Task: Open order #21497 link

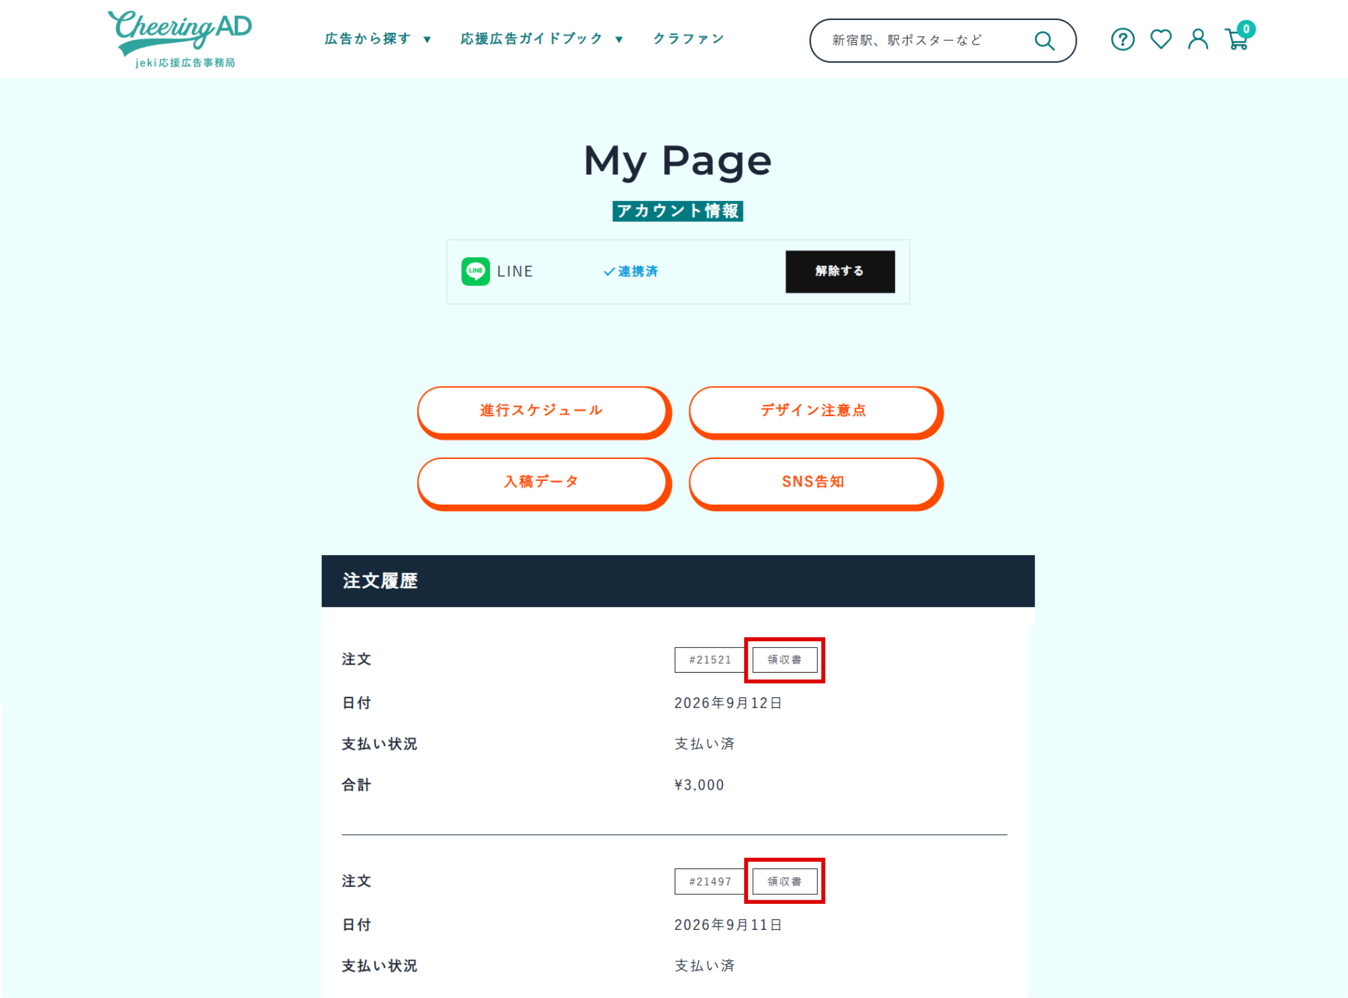Action: pos(709,882)
